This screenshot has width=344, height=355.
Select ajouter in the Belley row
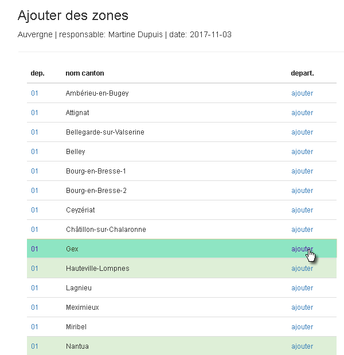coord(302,152)
